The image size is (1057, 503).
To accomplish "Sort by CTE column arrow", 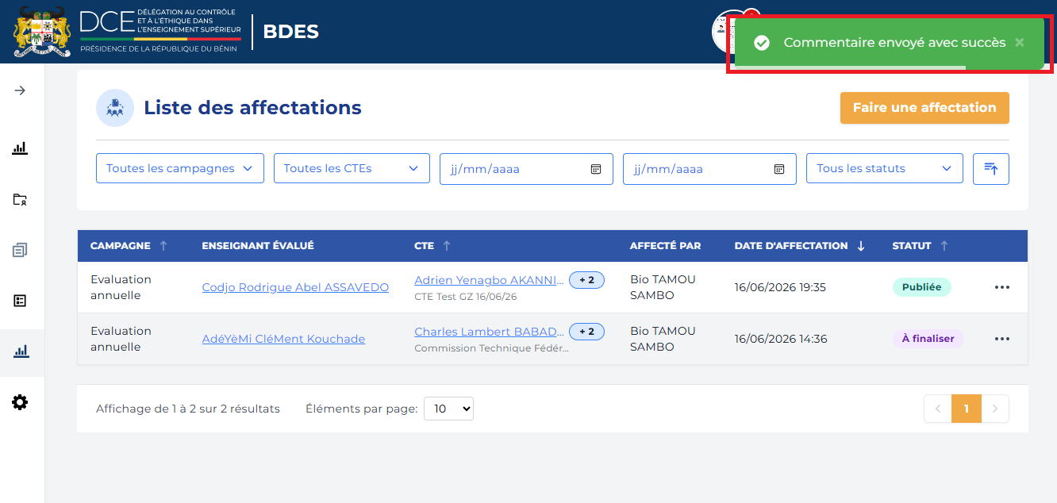I will tap(447, 246).
